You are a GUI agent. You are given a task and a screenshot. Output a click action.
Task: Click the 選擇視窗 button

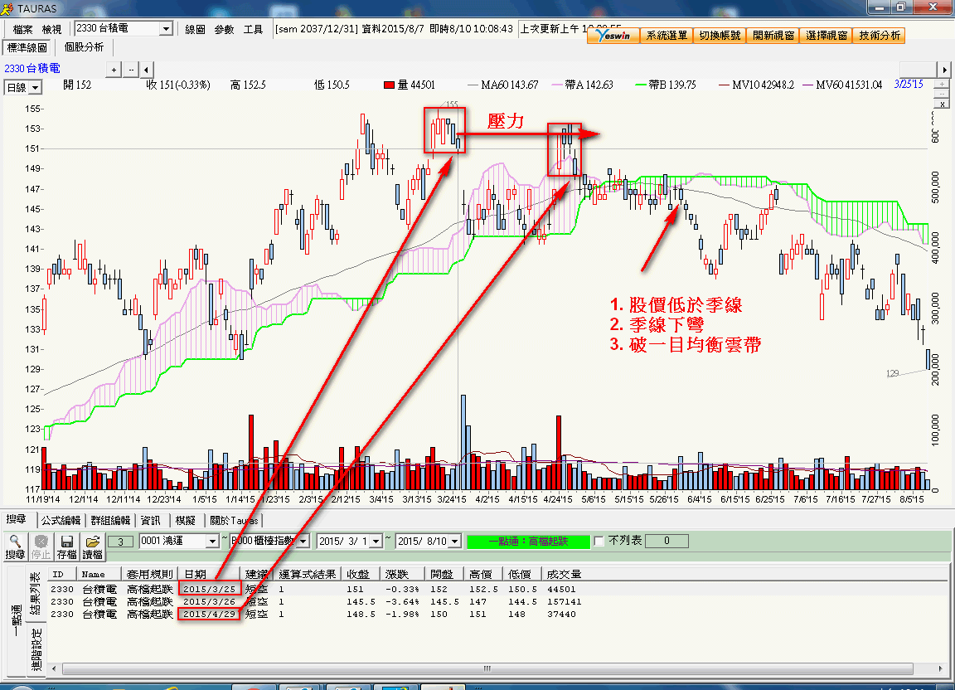pyautogui.click(x=827, y=36)
